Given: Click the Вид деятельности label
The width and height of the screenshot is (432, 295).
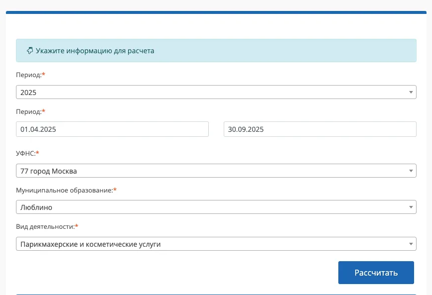Looking at the screenshot, I should 45,227.
